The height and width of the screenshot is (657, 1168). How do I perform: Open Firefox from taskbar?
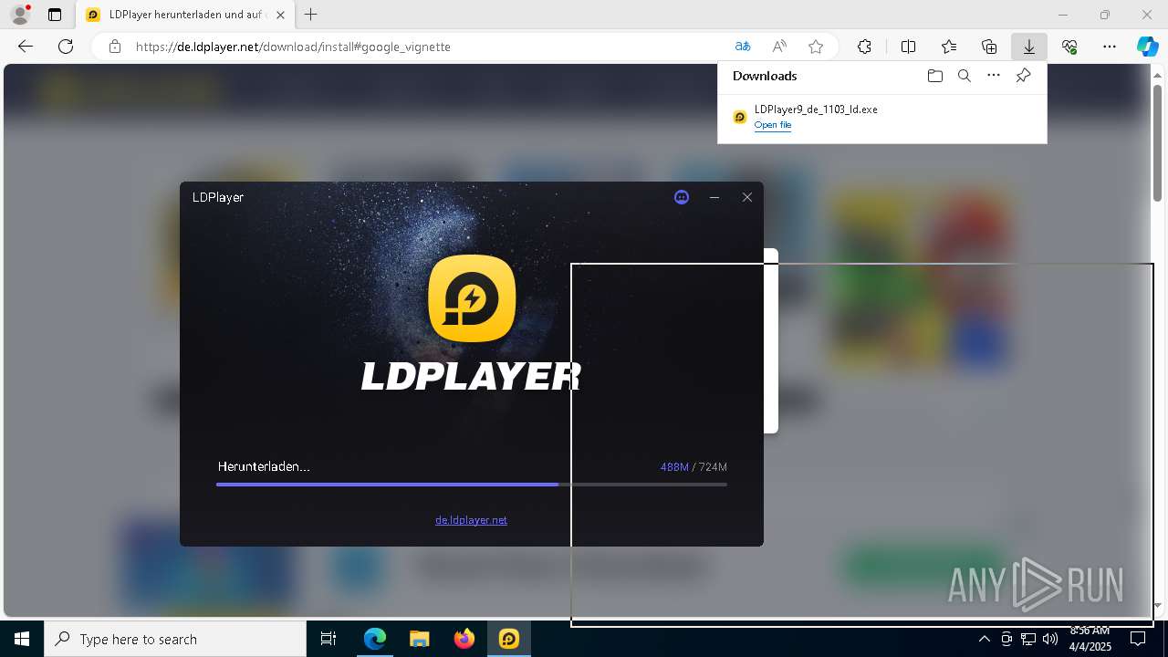tap(464, 639)
